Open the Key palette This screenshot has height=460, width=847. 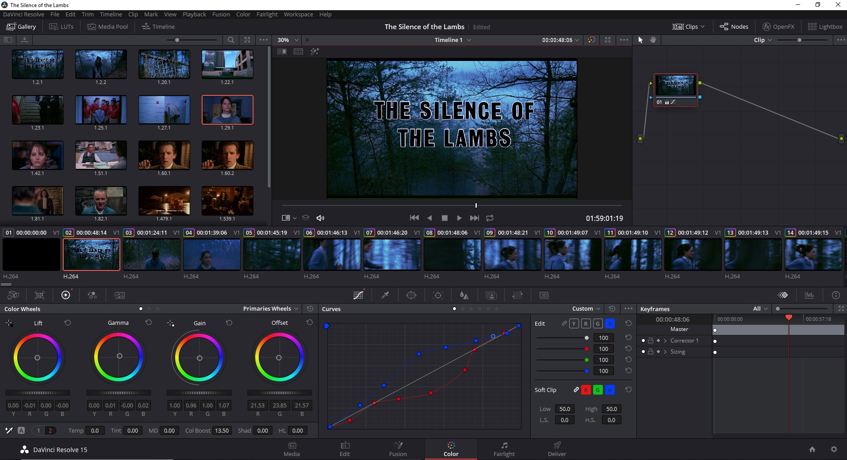(x=491, y=295)
